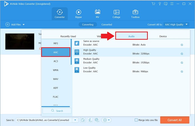This screenshot has height=126, width=195.
Task: Expand the Add Files dropdown arrow
Action: pos(24,25)
